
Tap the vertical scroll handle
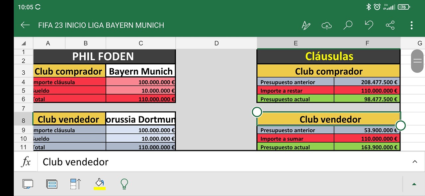click(417, 61)
